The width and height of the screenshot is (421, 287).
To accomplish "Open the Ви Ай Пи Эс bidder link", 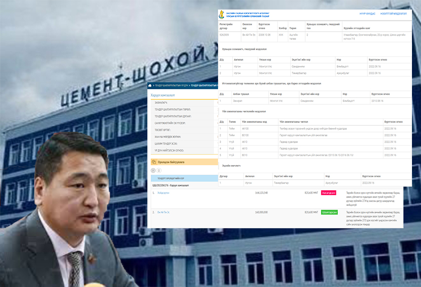I will pos(163,212).
